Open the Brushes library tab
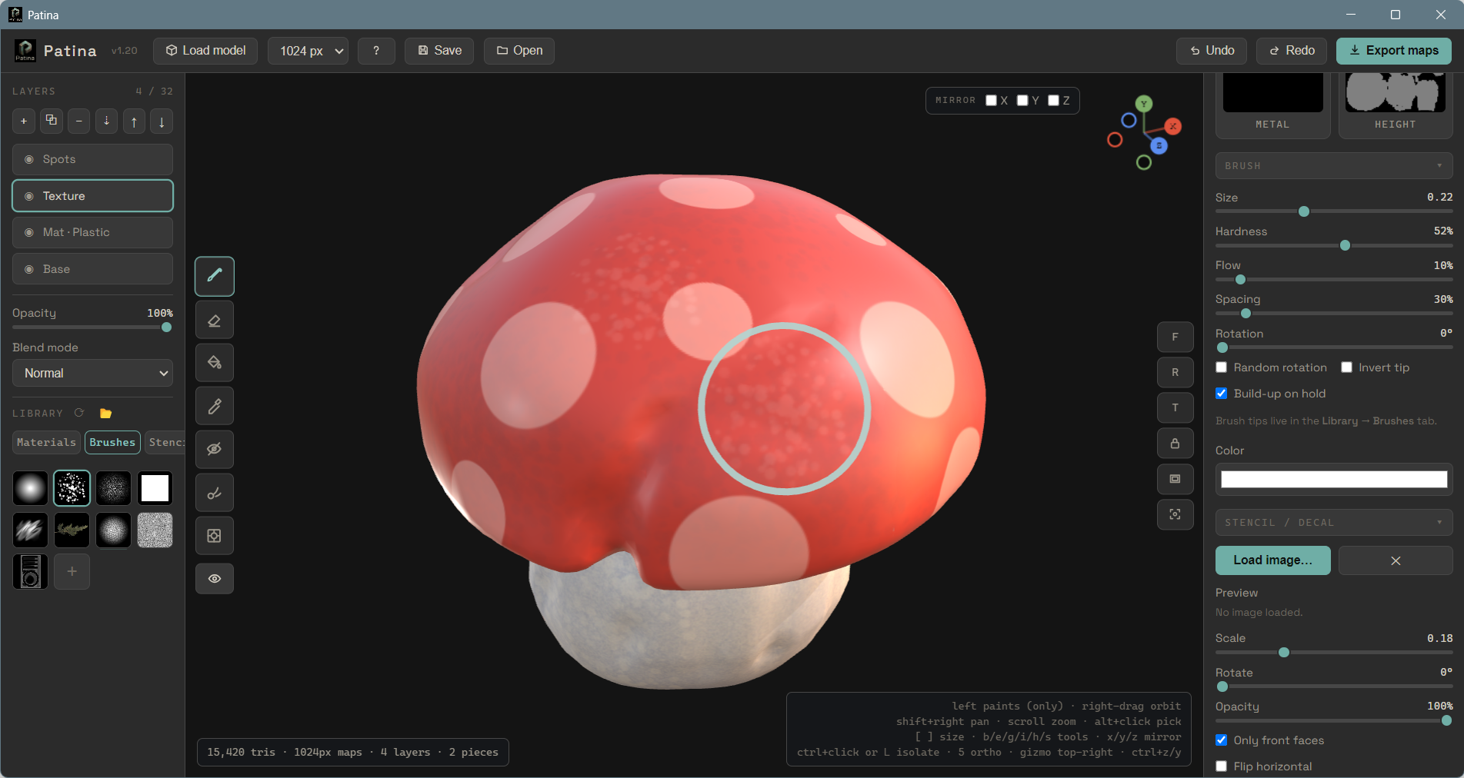The height and width of the screenshot is (778, 1464). pyautogui.click(x=112, y=442)
